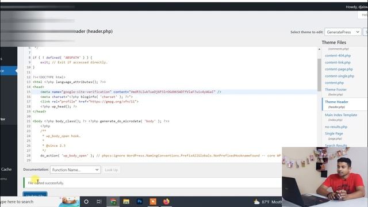Click the highlighted Appearance sidebar menu item
The width and height of the screenshot is (368, 207).
click(x=9, y=71)
